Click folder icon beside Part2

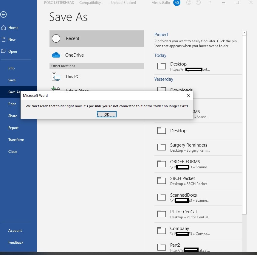pos(161,247)
